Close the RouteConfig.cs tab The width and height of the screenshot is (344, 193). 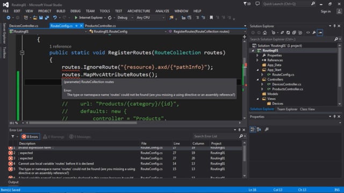coord(81,26)
